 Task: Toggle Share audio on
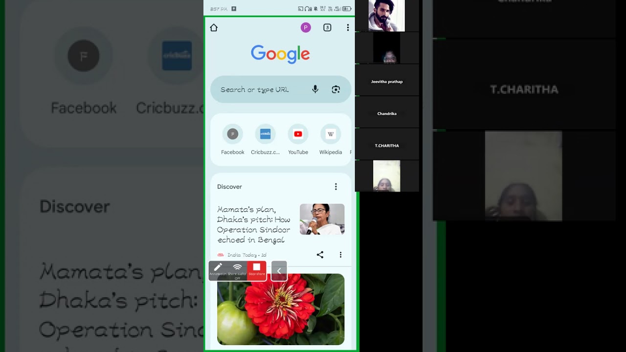[x=237, y=269]
